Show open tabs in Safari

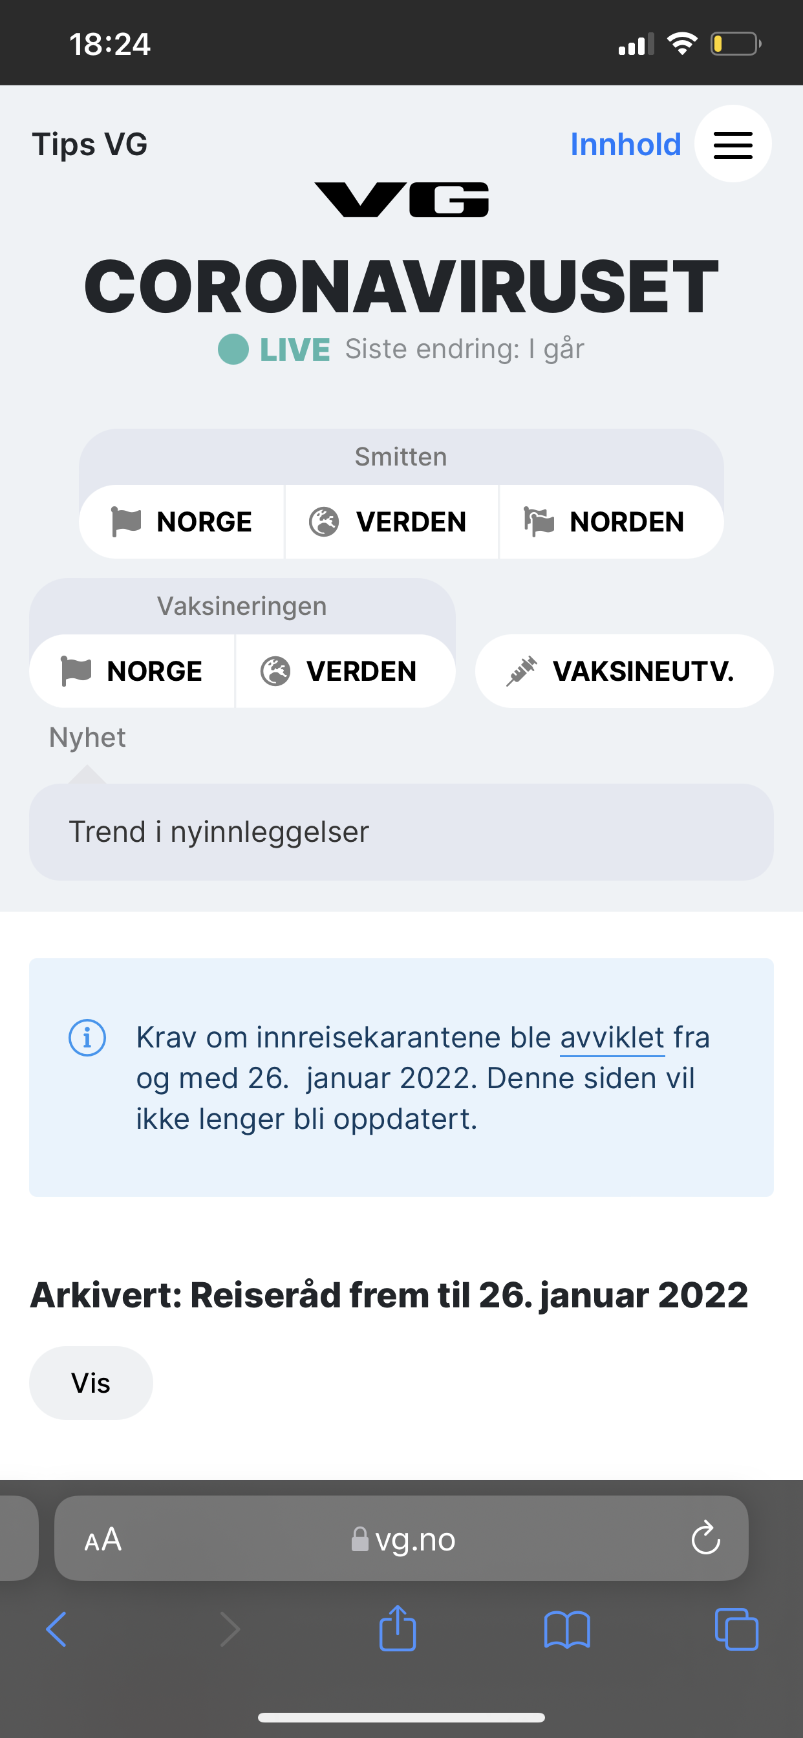736,1629
